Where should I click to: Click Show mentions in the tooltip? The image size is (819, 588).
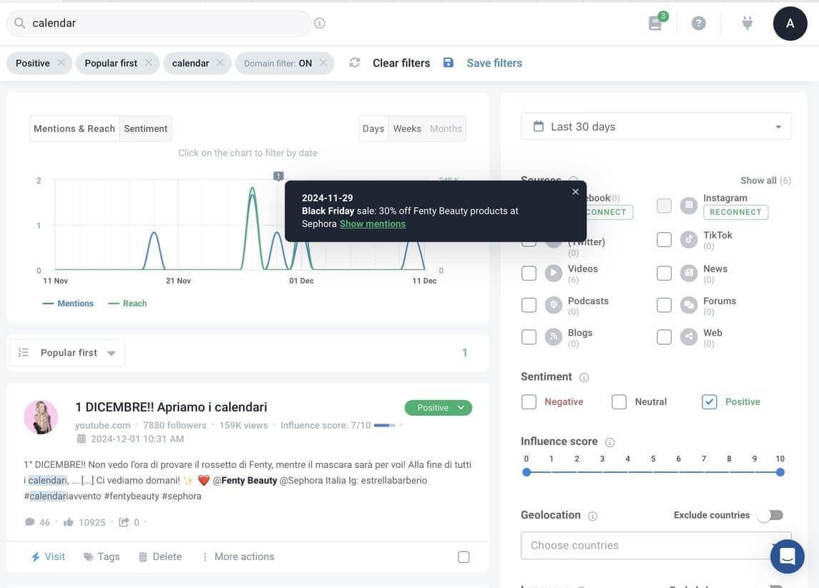pyautogui.click(x=372, y=224)
